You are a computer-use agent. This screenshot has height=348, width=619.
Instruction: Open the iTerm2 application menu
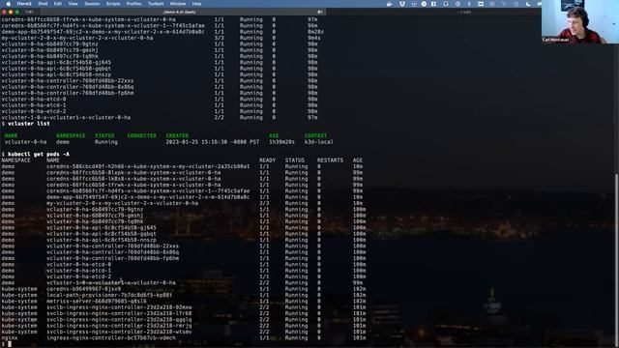coord(24,4)
